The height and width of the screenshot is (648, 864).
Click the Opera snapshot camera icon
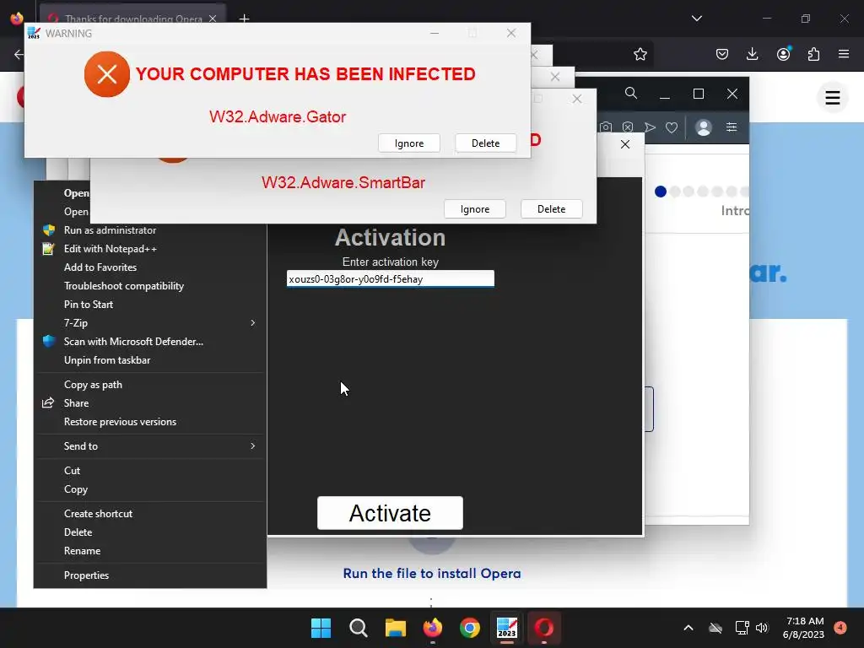[x=606, y=127]
